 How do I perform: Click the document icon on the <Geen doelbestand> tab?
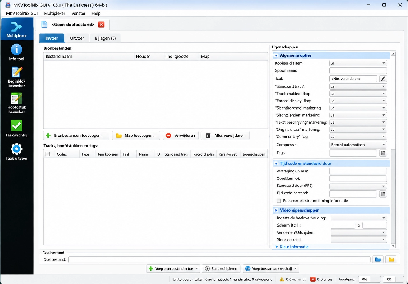click(45, 25)
